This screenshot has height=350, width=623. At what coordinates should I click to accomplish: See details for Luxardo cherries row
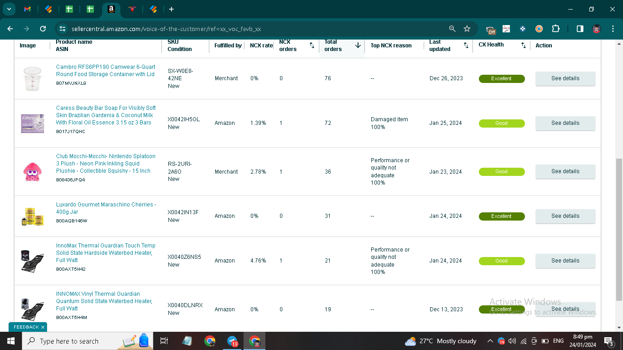coord(565,216)
